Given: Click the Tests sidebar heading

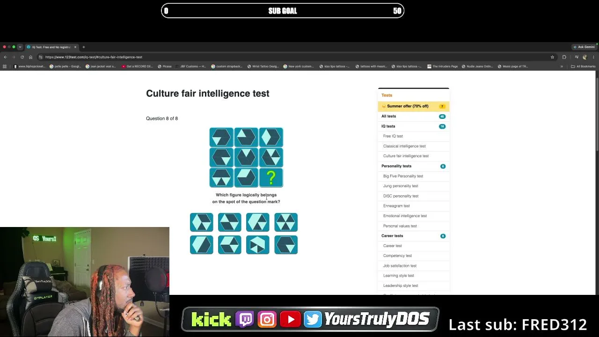Looking at the screenshot, I should 387,95.
